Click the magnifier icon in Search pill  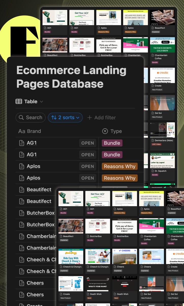click(x=21, y=118)
